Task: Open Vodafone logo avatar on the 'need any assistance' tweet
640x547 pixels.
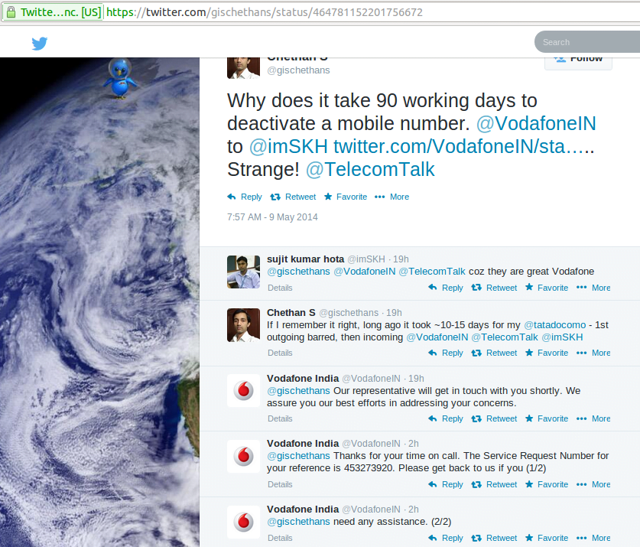Action: click(243, 522)
